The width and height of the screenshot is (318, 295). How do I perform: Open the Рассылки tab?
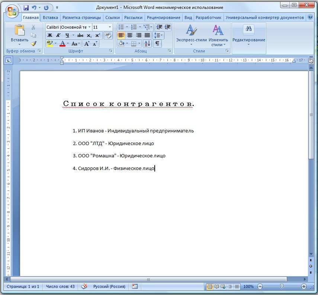point(133,17)
